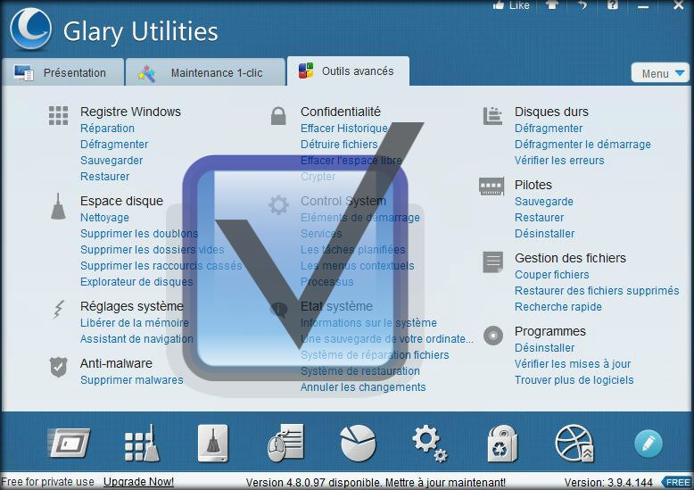Click Réparation under Registre Windows
This screenshot has width=694, height=490.
pyautogui.click(x=108, y=128)
